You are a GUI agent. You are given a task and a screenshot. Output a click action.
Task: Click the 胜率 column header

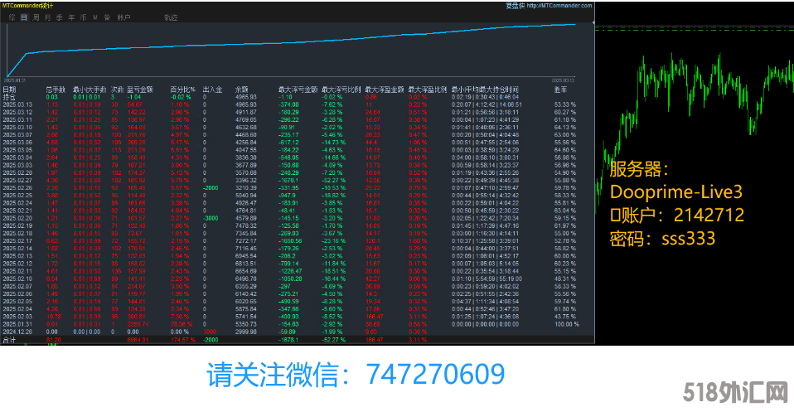pos(560,90)
